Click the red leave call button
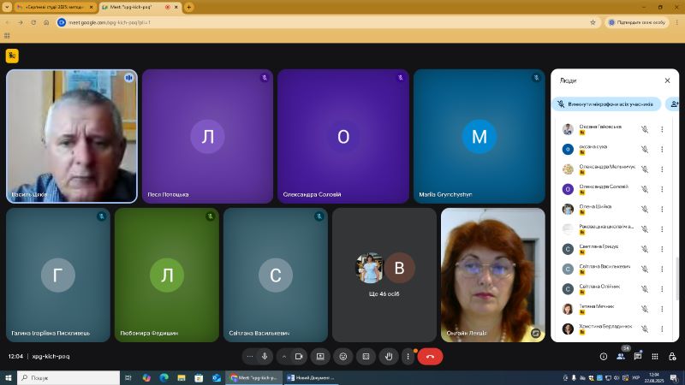This screenshot has width=685, height=385. (x=430, y=356)
